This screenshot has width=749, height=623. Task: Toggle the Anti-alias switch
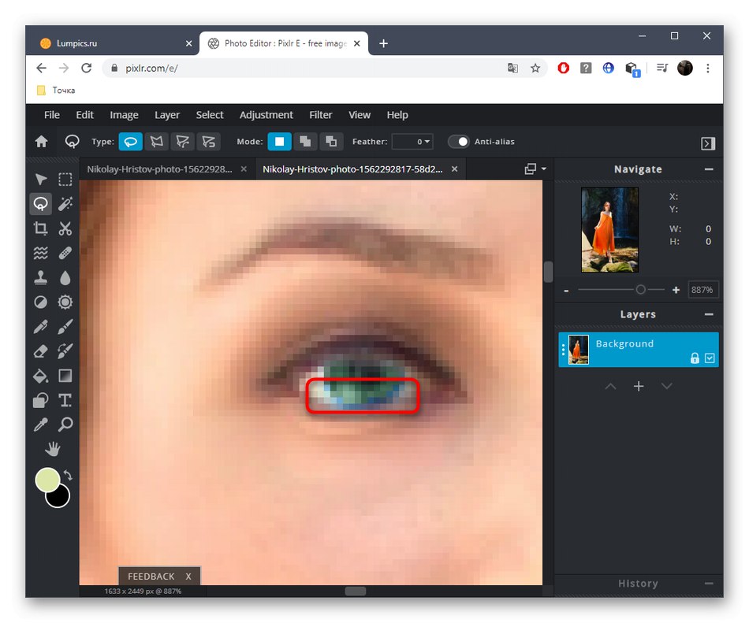(459, 142)
